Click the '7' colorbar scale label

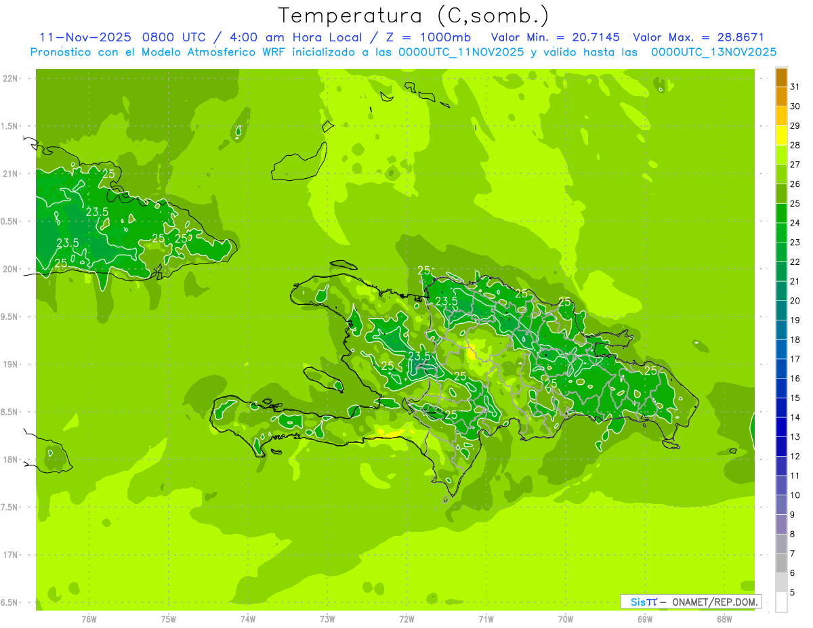pyautogui.click(x=793, y=553)
